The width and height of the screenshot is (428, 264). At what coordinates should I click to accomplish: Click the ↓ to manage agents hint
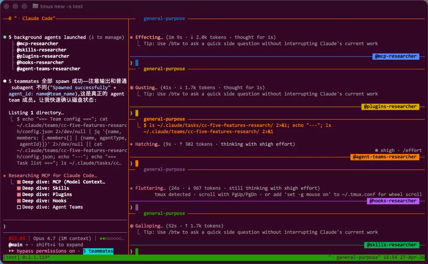pyautogui.click(x=106, y=37)
